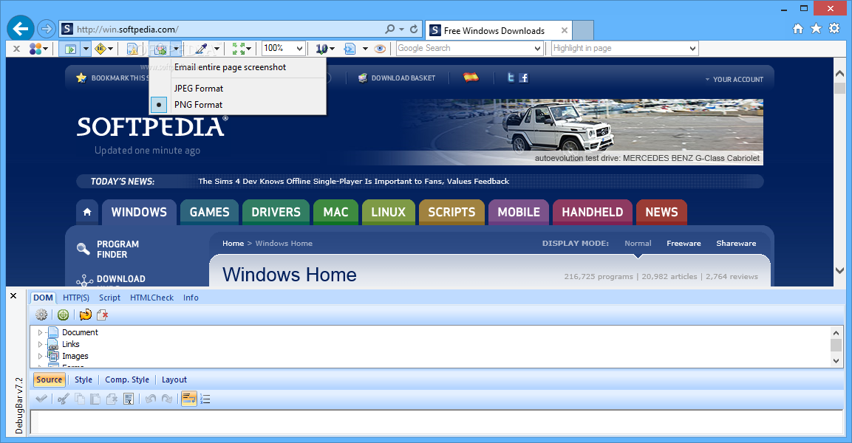The image size is (852, 443).
Task: Click the orange refresh arrow DOM icon
Action: coord(85,315)
